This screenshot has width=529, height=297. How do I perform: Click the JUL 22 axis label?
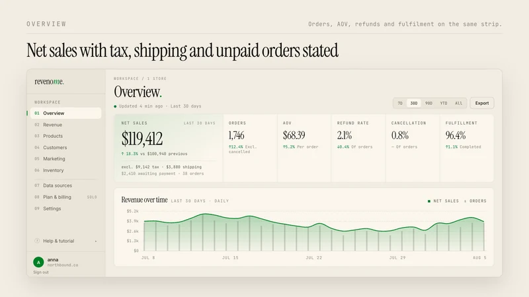click(313, 257)
